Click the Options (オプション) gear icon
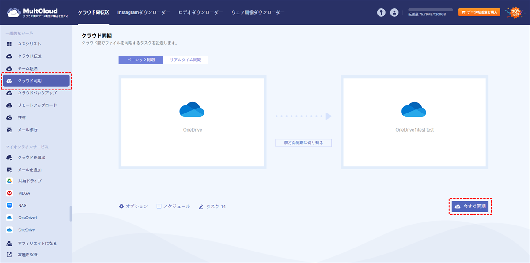The height and width of the screenshot is (263, 530). [121, 207]
